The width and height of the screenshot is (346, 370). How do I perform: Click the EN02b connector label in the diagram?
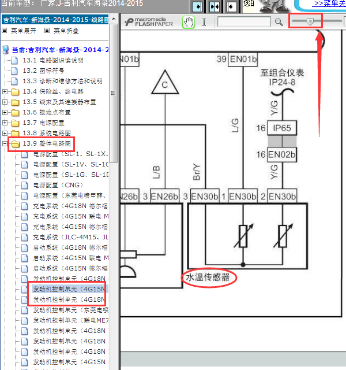(x=282, y=155)
